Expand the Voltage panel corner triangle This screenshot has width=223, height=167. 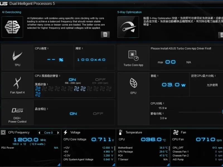tap(113, 164)
